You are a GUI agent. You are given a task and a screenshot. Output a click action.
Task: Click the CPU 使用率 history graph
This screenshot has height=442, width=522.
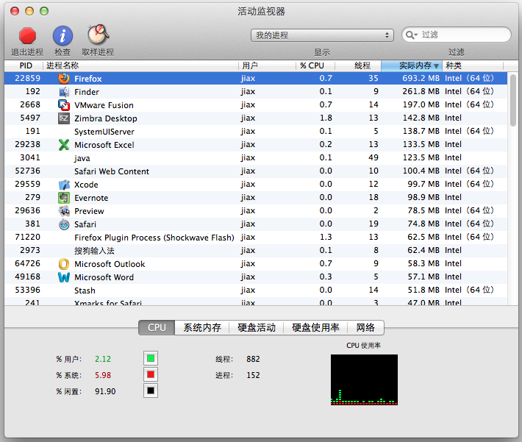pyautogui.click(x=364, y=379)
